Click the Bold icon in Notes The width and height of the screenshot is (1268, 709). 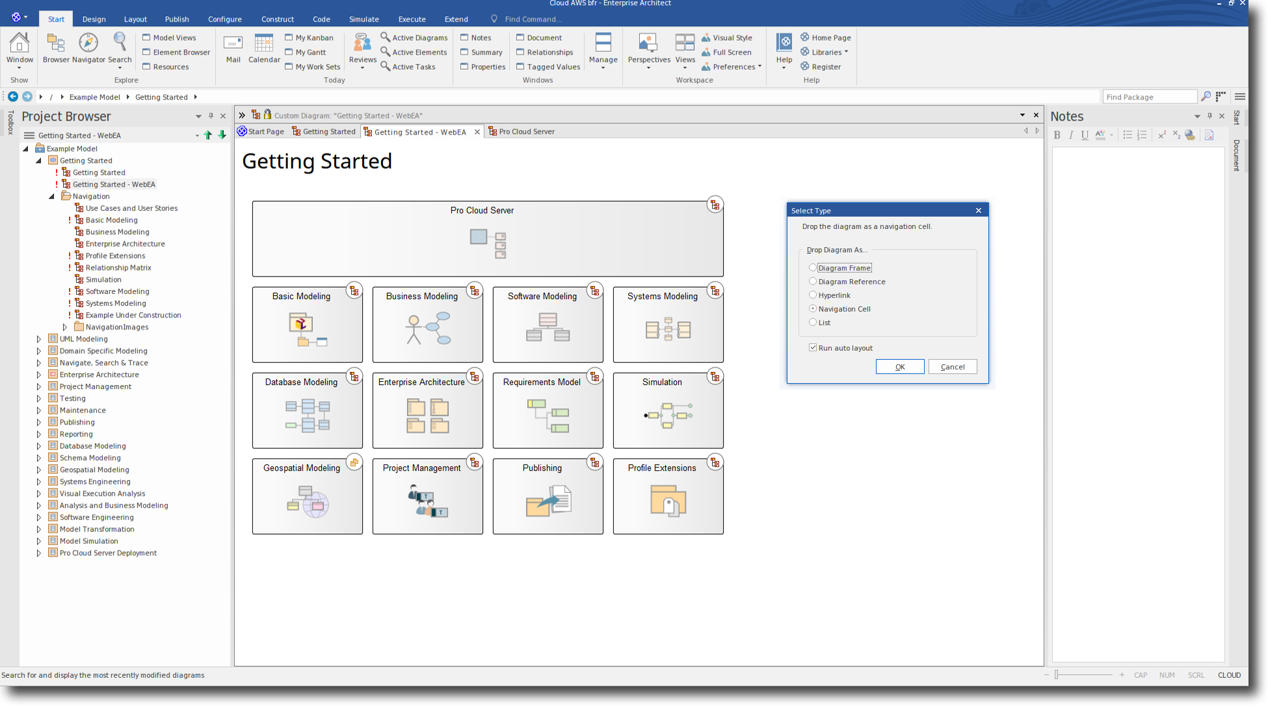tap(1057, 135)
